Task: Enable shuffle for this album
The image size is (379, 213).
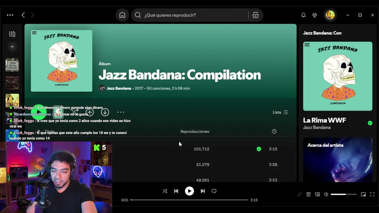Action: 74,112
